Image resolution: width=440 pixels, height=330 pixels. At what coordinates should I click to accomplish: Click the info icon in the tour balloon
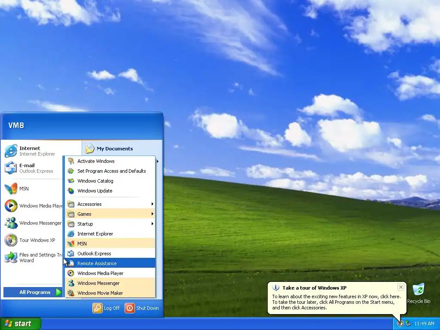click(x=276, y=287)
